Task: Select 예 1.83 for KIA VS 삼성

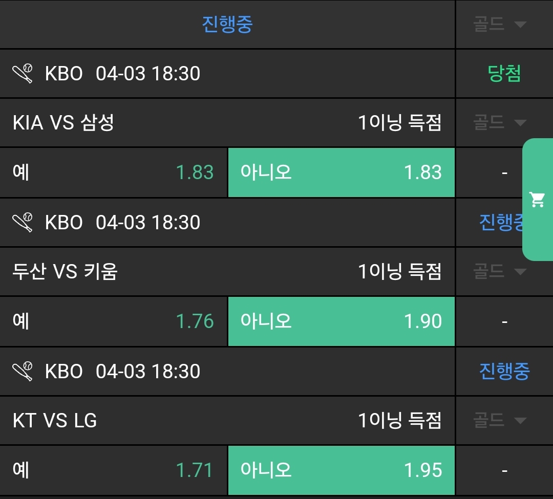Action: tap(113, 172)
